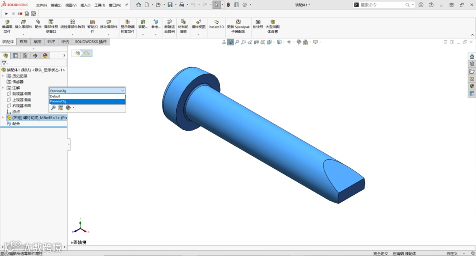Click the Instant3D icon

[216, 24]
